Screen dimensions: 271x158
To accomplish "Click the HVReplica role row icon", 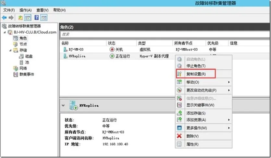I will click(65, 56).
